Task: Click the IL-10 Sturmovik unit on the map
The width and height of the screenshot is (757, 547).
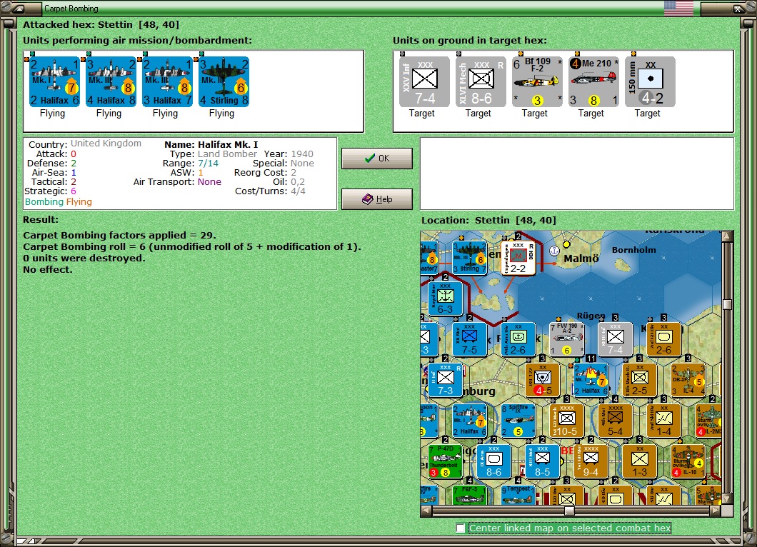Action: coord(688,461)
